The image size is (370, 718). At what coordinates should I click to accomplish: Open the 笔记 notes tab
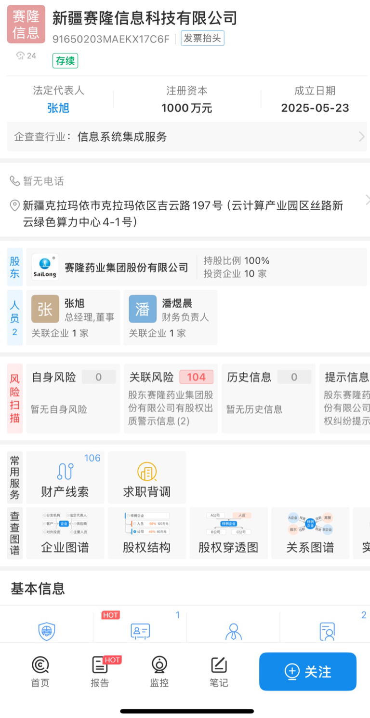[x=219, y=671]
